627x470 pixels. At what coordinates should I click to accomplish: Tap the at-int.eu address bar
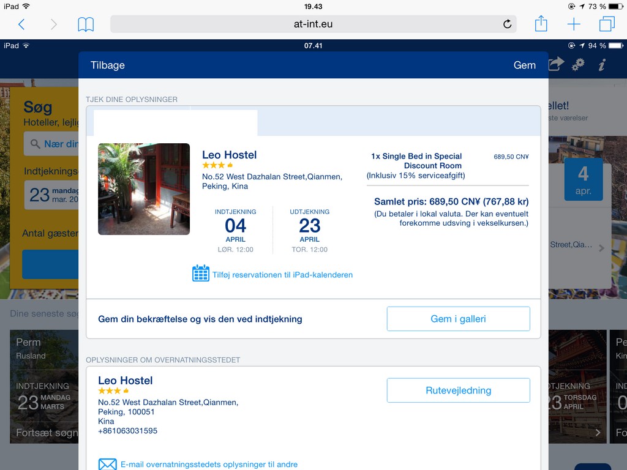click(313, 24)
